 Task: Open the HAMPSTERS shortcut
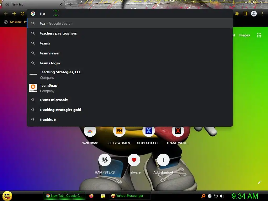coord(105,164)
